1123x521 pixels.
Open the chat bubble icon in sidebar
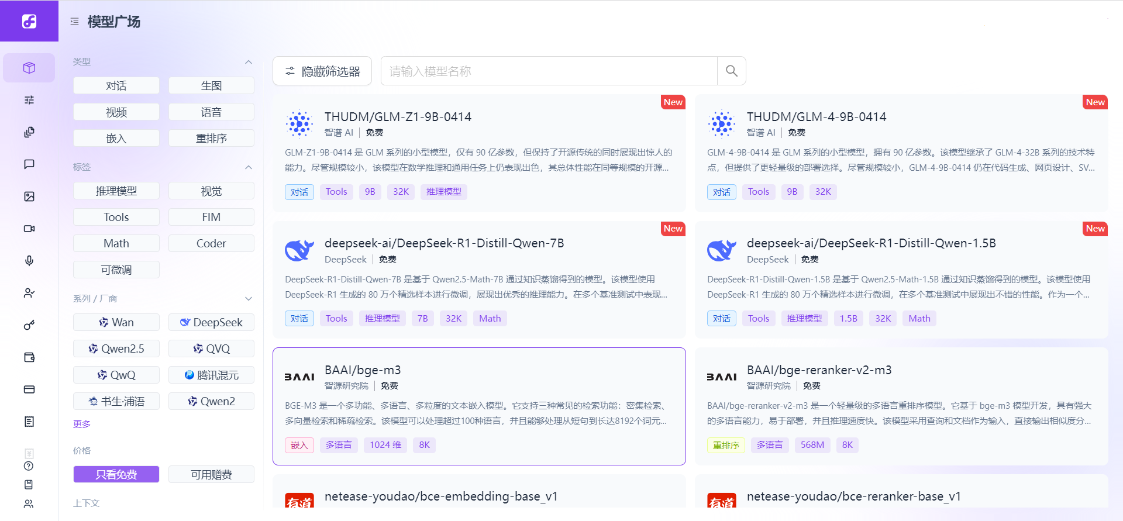29,164
